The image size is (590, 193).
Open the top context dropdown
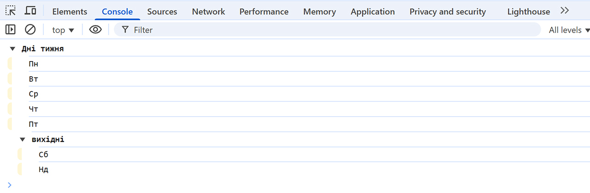(x=63, y=30)
